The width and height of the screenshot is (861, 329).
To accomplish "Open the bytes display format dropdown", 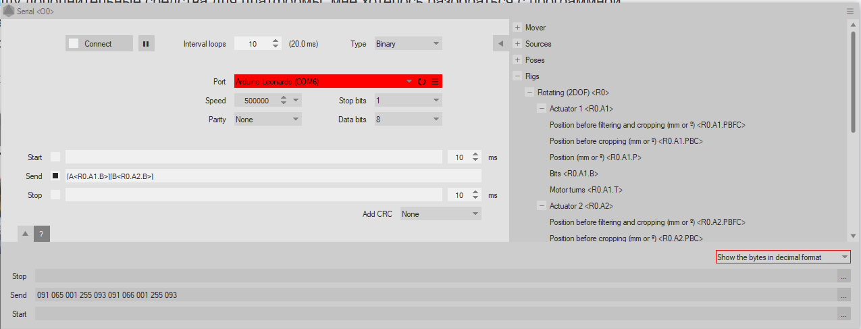I will pos(783,257).
